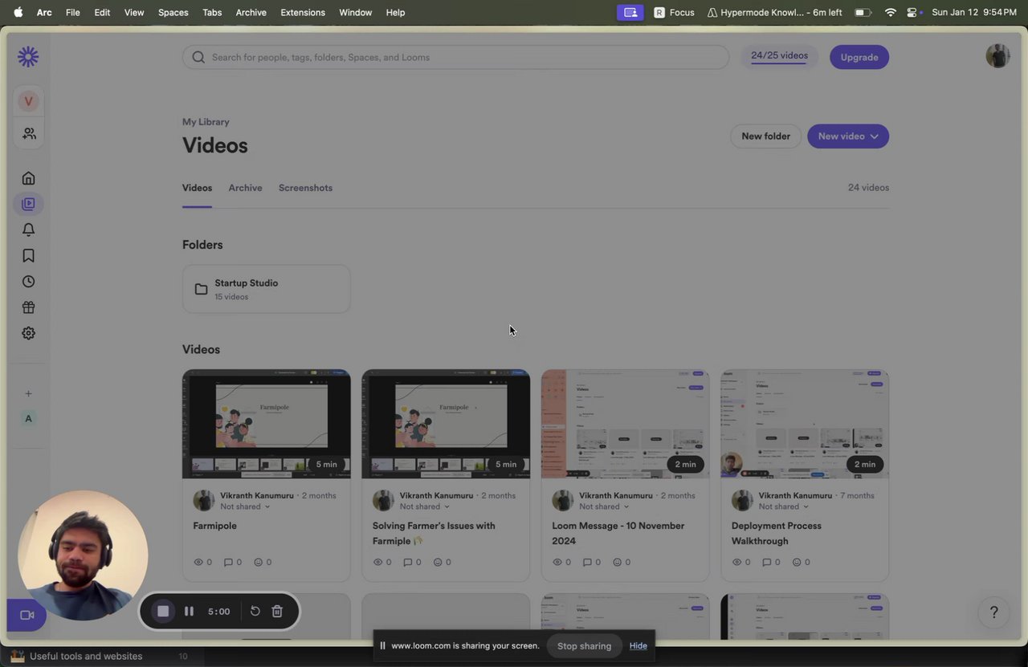Open the settings gear in sidebar
This screenshot has width=1028, height=667.
pos(28,333)
